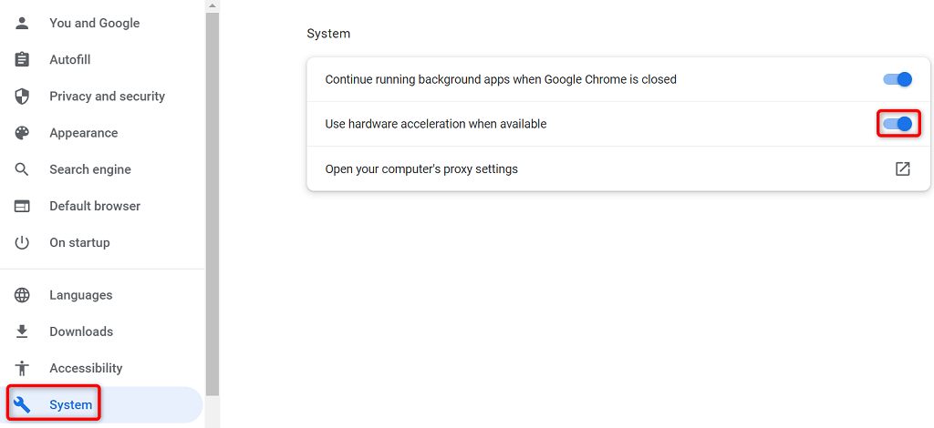Go to Privacy and security settings

click(107, 97)
